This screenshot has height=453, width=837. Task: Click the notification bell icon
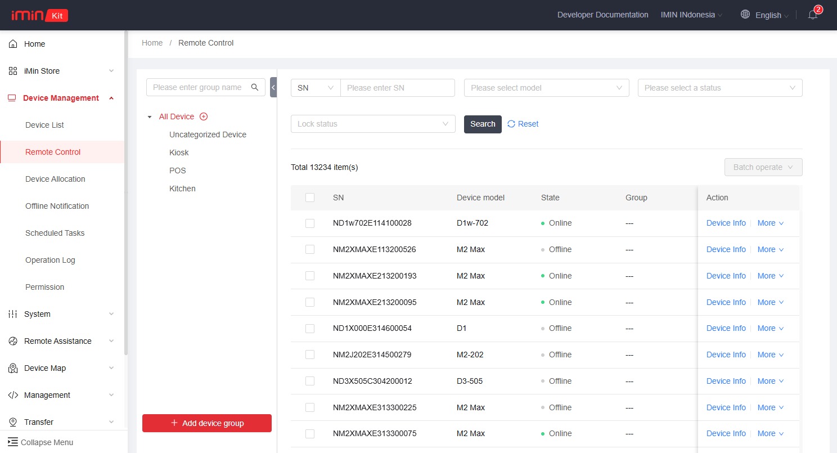[812, 15]
